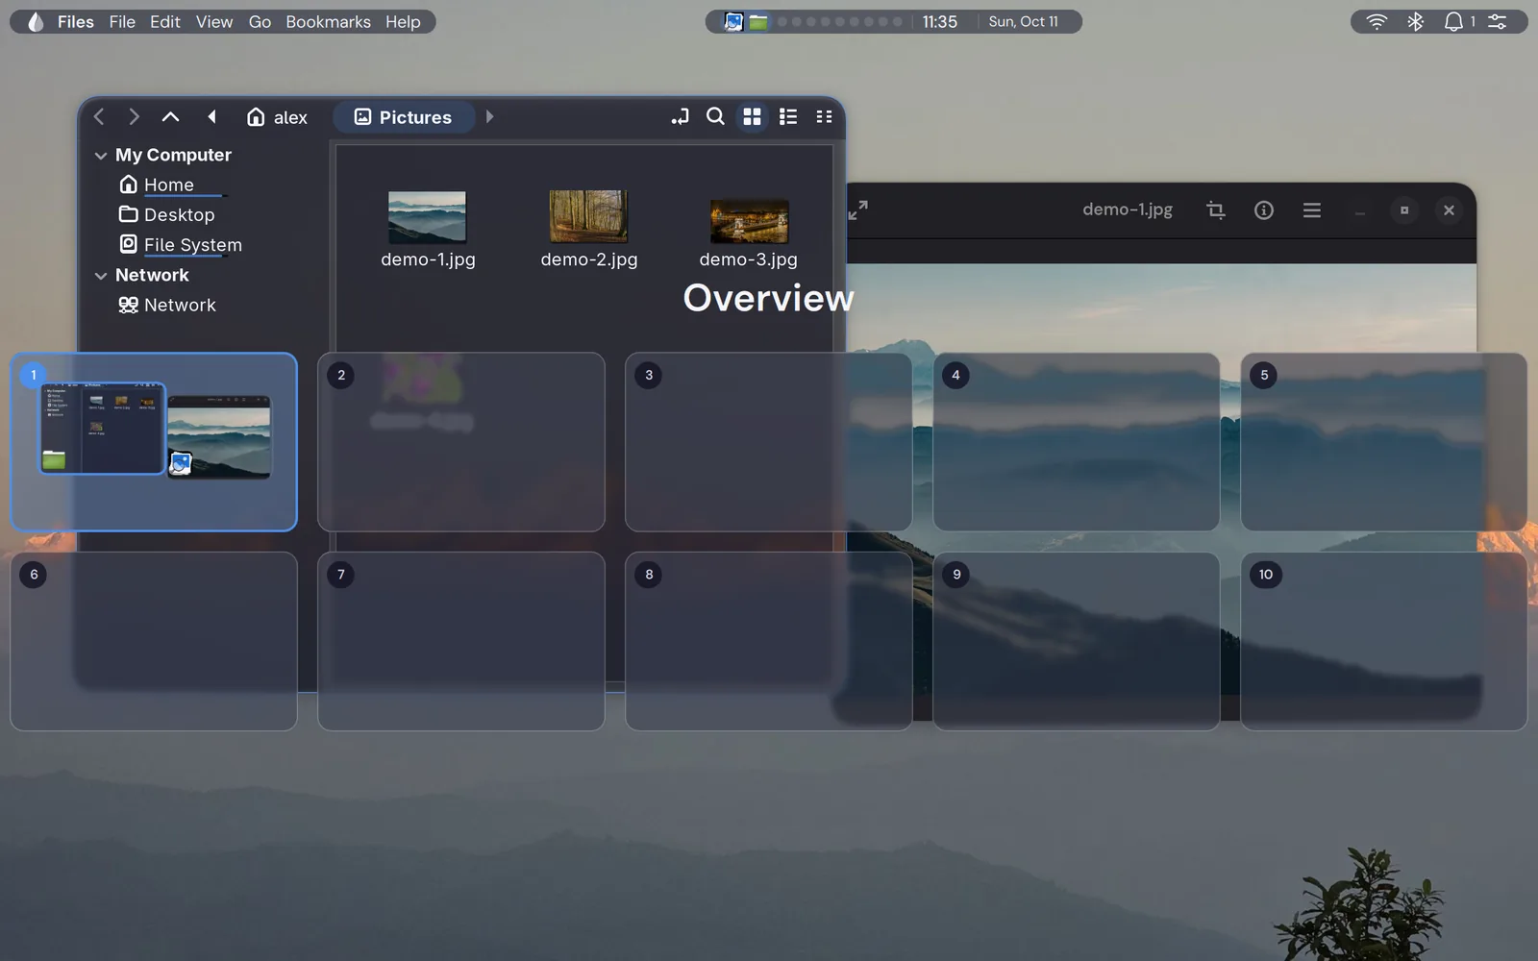Switch to workspace 2 in overview
1538x961 pixels.
coord(461,442)
